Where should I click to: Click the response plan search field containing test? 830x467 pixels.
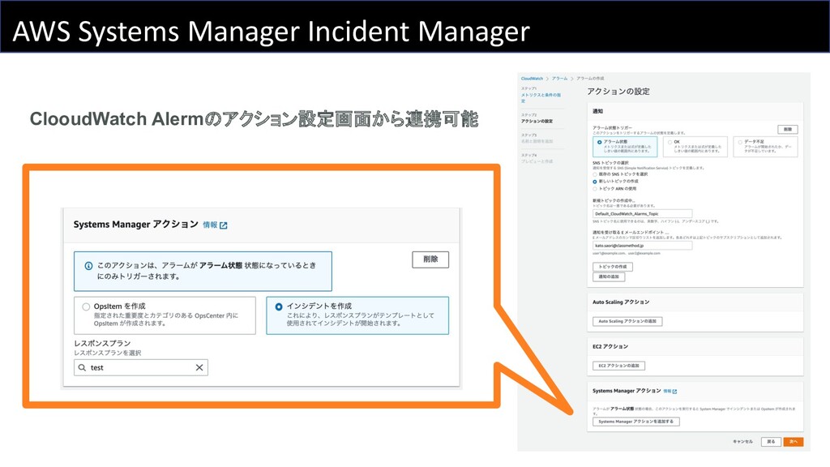tap(141, 367)
